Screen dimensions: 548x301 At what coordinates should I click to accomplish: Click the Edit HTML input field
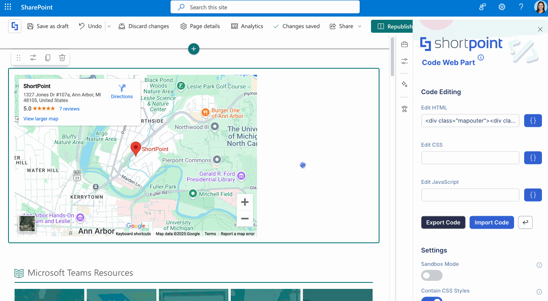[470, 121]
